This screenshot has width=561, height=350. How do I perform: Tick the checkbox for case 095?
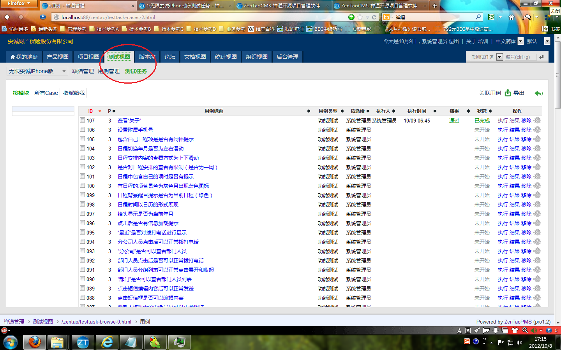coord(83,232)
